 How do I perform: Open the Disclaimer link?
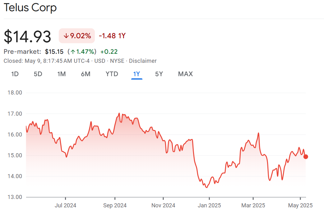[x=143, y=61]
